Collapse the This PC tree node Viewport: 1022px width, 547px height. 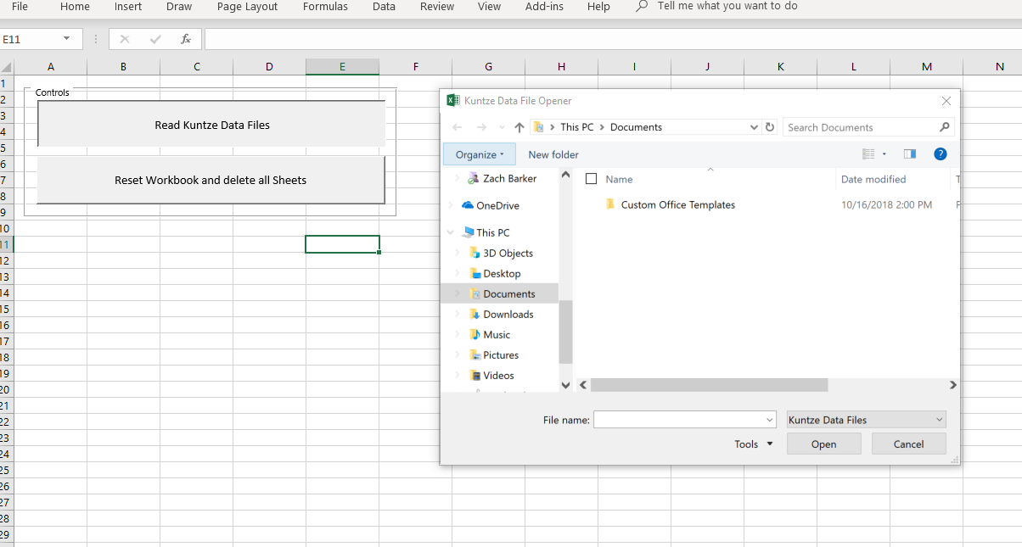pyautogui.click(x=451, y=232)
